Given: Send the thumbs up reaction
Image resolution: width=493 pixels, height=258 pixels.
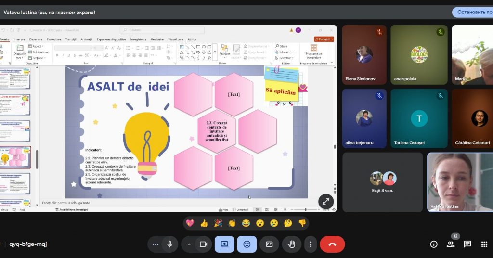Looking at the screenshot, I should coord(204,223).
